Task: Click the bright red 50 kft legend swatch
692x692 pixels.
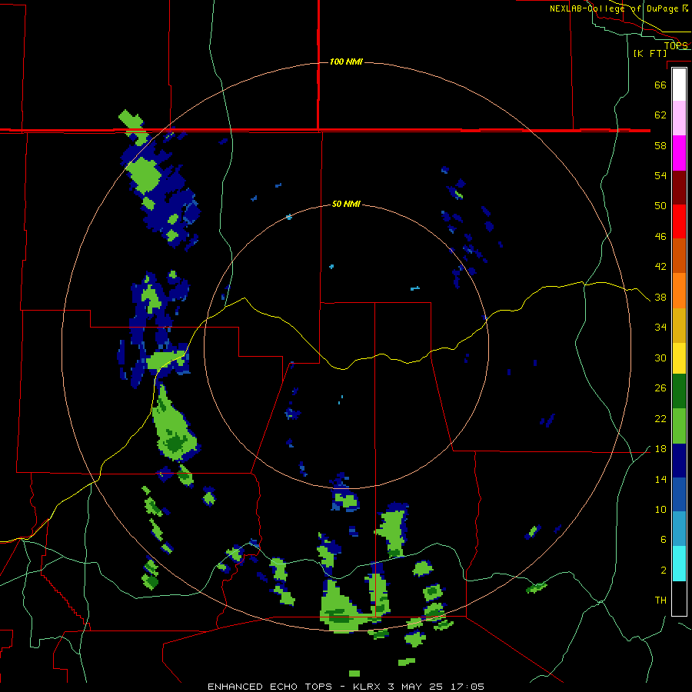Action: click(679, 221)
